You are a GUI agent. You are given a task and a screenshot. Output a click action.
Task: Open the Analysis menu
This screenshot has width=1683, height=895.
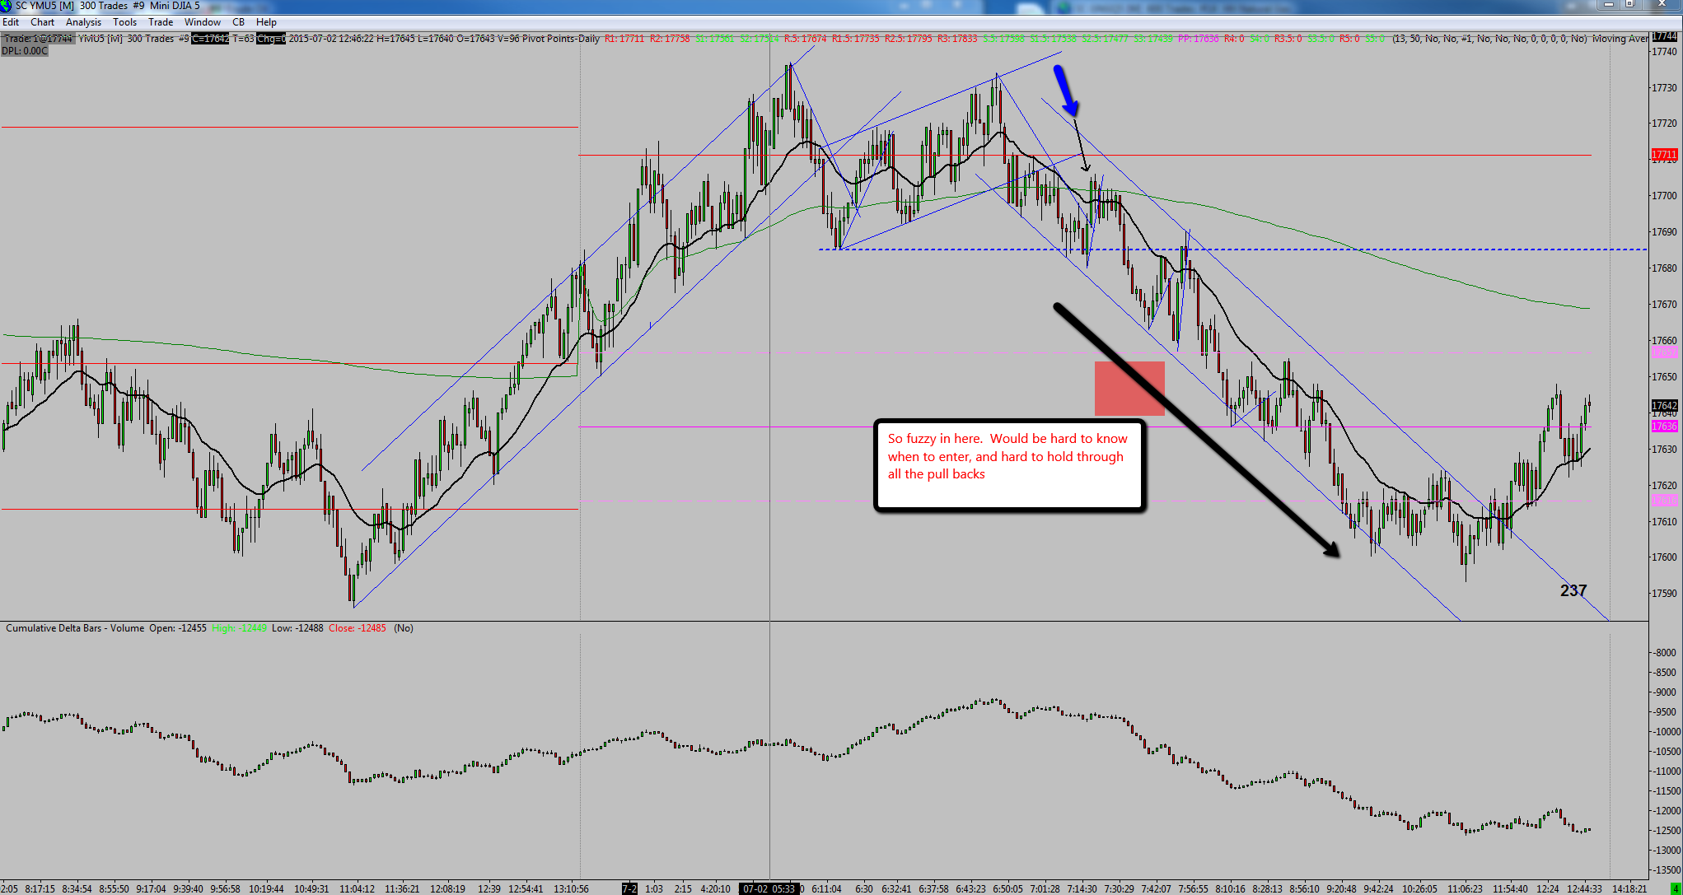tap(83, 22)
